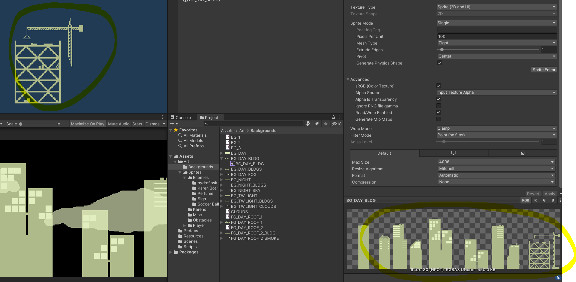Image resolution: width=576 pixels, height=282 pixels.
Task: Enable Generate Mip Maps checkbox
Action: (x=439, y=119)
